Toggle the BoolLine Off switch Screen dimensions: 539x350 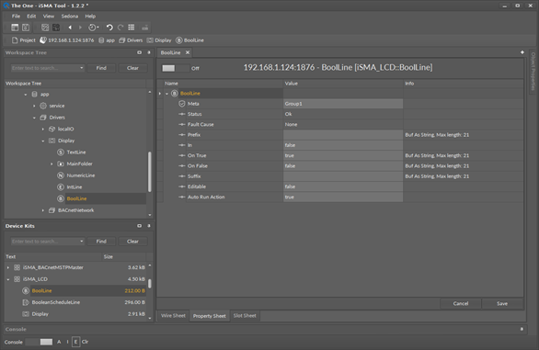(176, 68)
